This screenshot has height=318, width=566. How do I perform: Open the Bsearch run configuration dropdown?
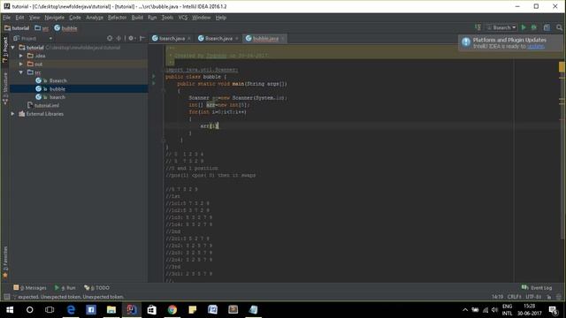[501, 27]
